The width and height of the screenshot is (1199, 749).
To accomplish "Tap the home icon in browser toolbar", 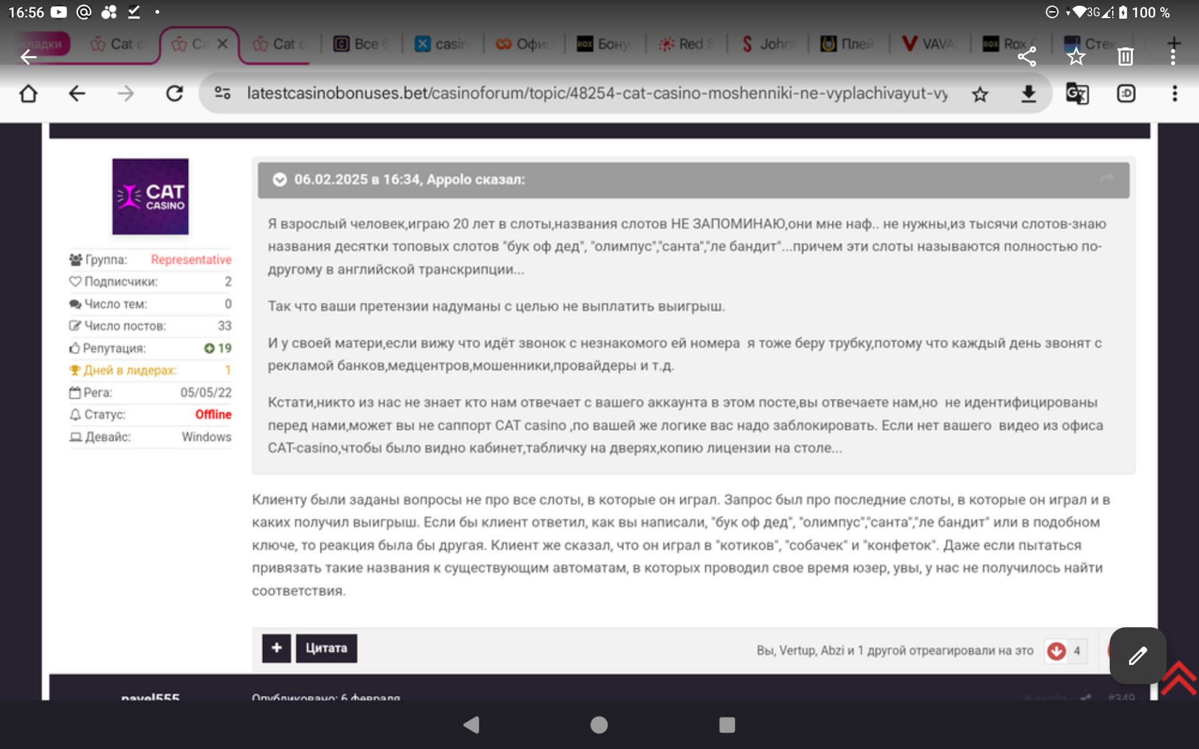I will (x=29, y=94).
